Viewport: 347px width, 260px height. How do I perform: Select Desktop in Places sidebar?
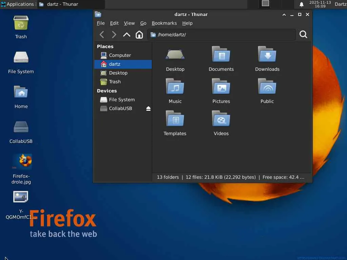click(123, 73)
